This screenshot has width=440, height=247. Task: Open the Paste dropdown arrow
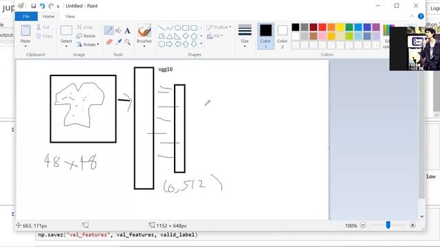coord(25,47)
